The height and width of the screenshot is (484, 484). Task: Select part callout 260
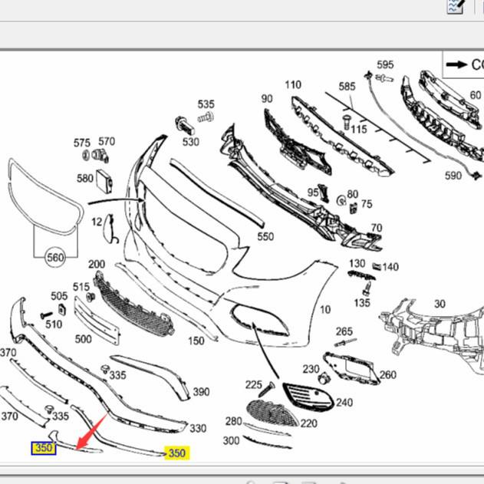tap(388, 374)
